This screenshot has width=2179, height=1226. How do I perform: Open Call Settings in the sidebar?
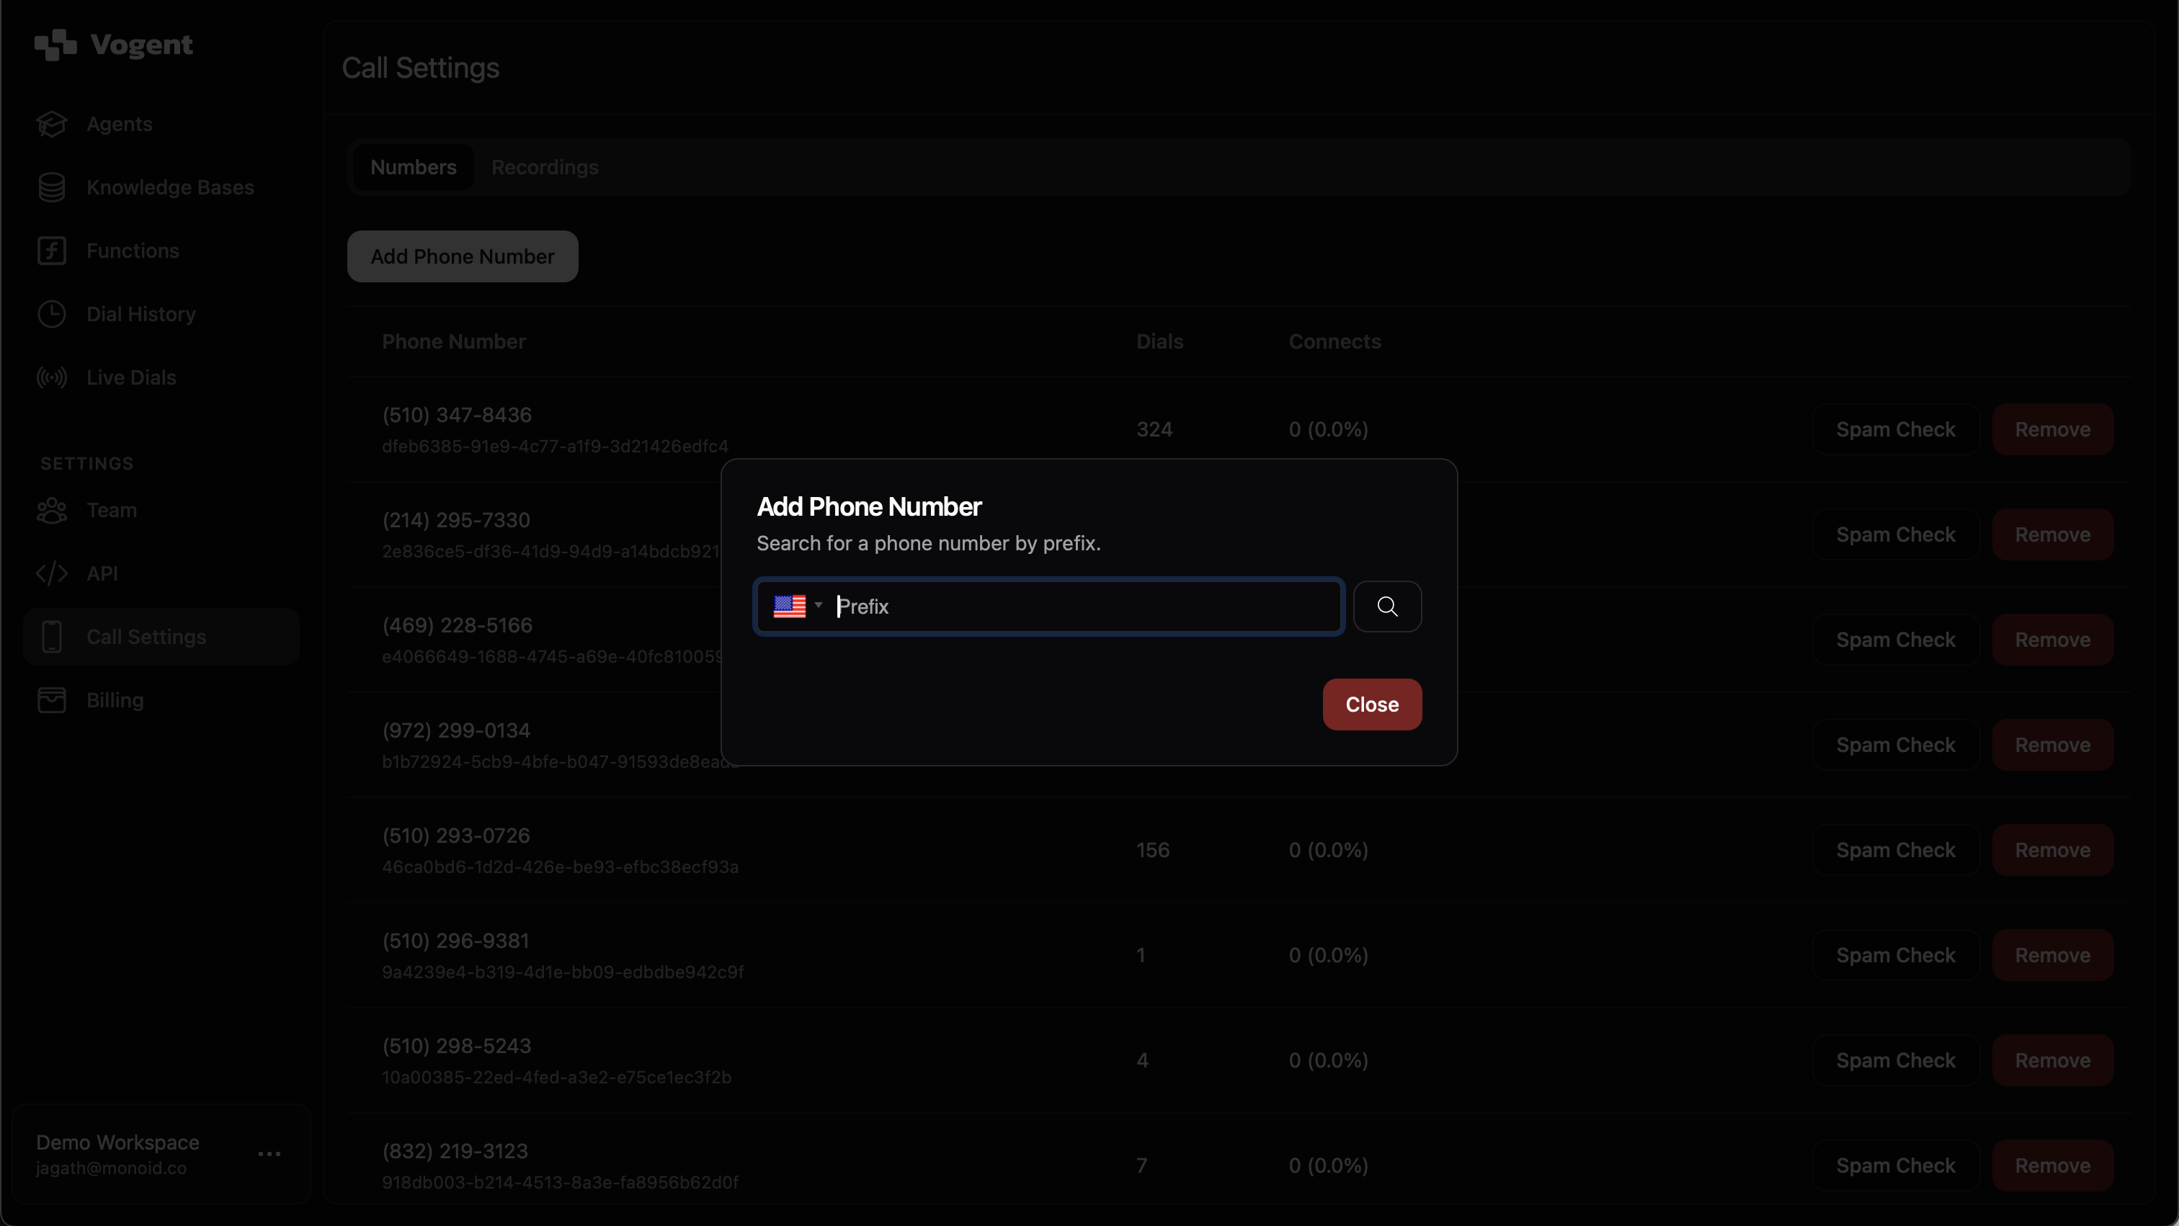click(146, 637)
